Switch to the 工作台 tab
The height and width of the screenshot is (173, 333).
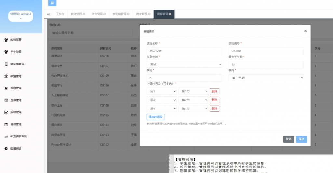[60, 14]
